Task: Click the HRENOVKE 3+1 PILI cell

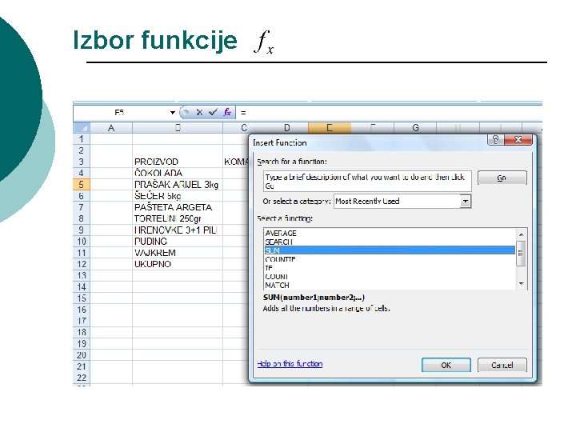Action: pyautogui.click(x=178, y=230)
